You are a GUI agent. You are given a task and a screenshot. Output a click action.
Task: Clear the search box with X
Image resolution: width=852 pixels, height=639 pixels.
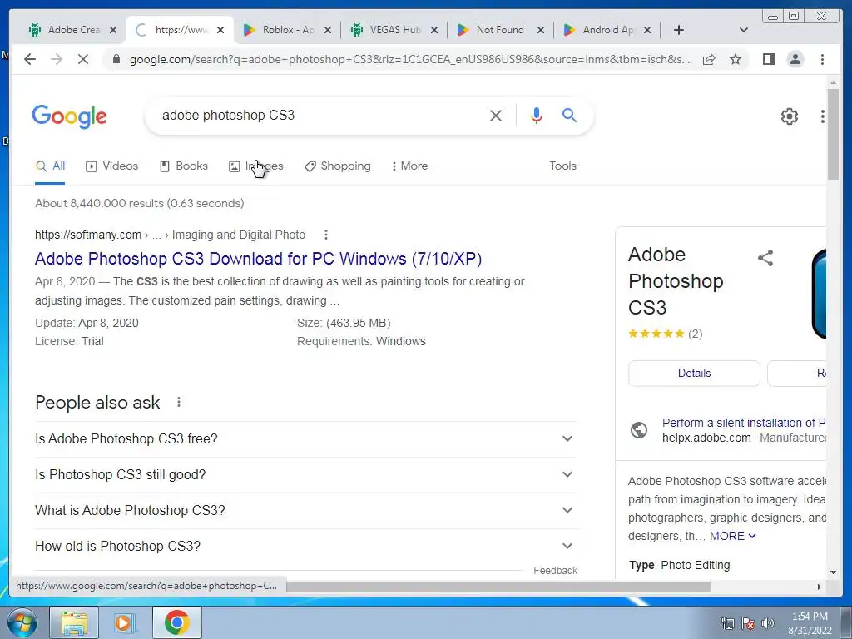point(496,115)
